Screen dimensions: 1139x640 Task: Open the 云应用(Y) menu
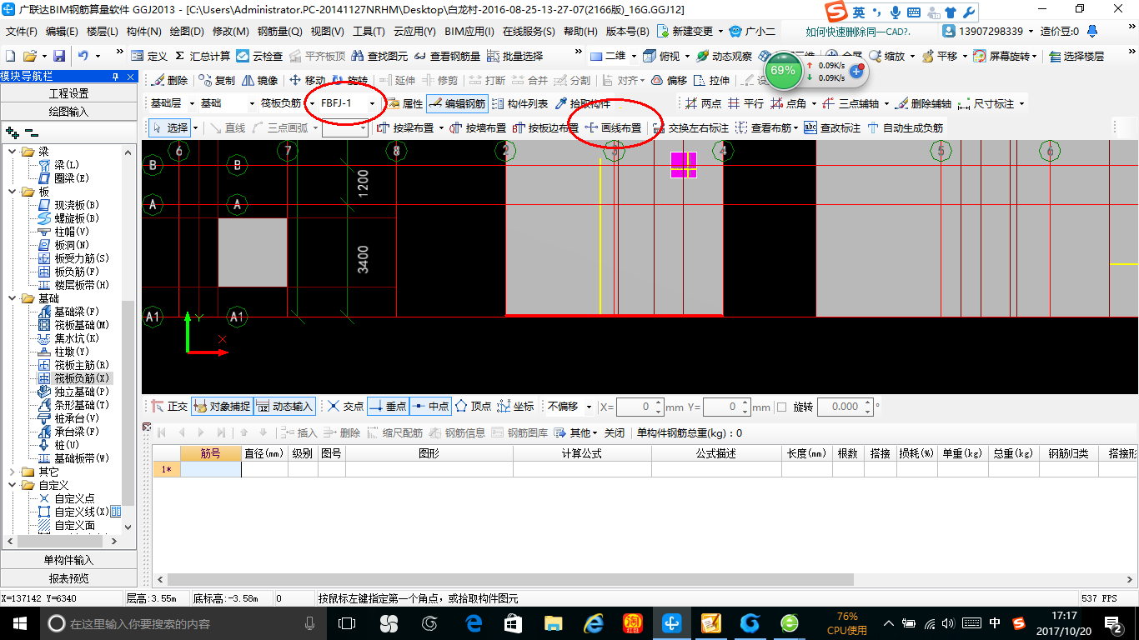(x=414, y=32)
